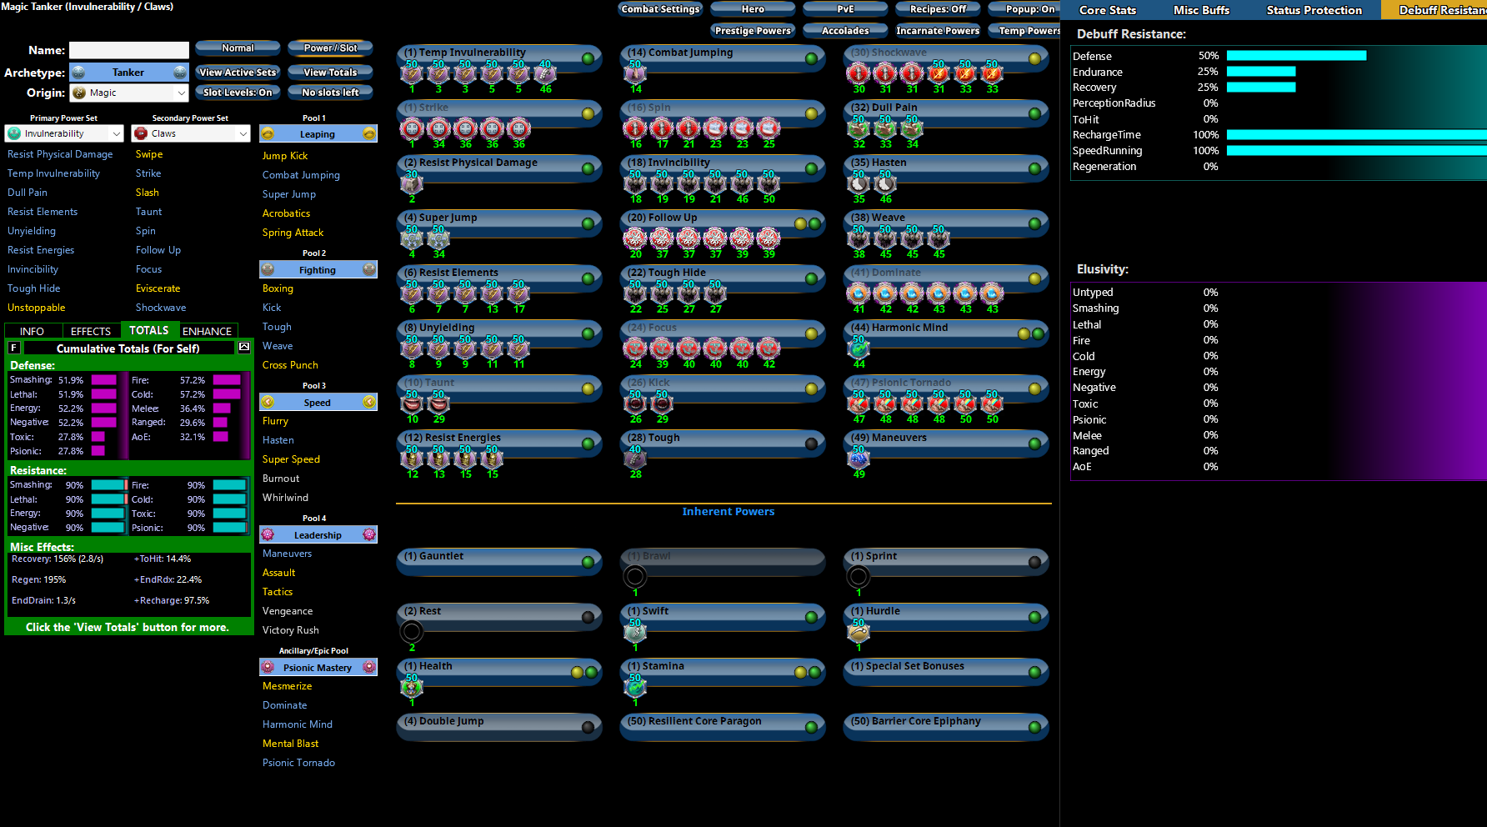Switch to the EFFECTS tab

click(x=91, y=331)
